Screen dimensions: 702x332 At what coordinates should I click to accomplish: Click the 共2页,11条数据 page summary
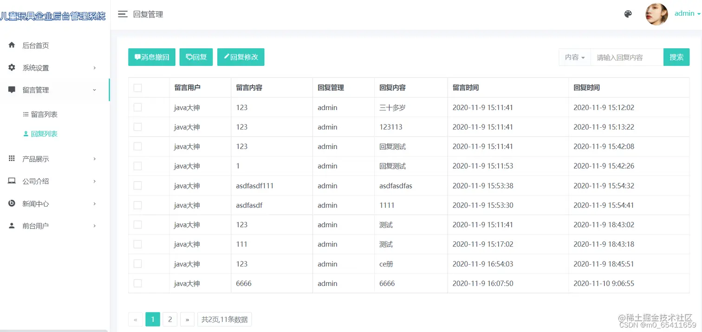click(x=224, y=319)
